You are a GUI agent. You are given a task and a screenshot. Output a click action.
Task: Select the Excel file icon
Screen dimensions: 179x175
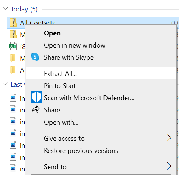pyautogui.click(x=13, y=46)
